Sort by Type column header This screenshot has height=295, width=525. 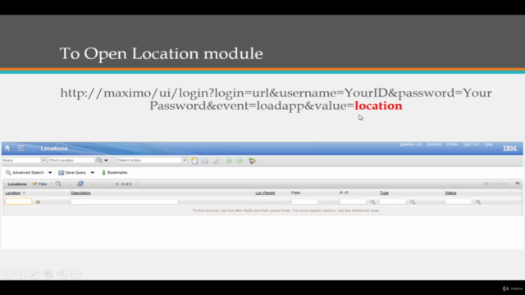pyautogui.click(x=384, y=193)
